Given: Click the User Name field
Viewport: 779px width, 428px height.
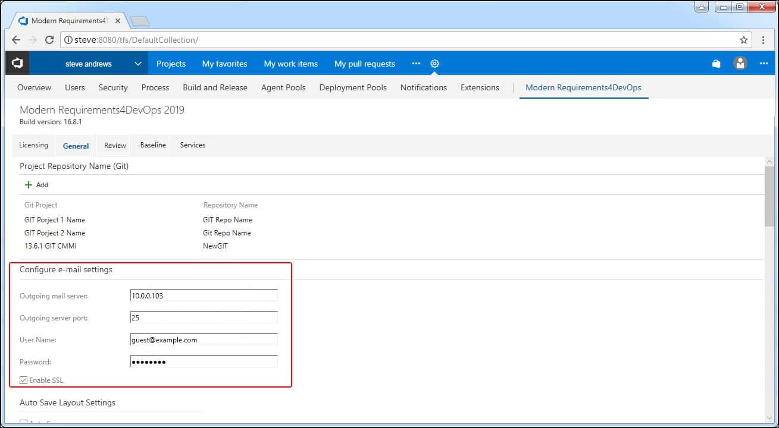Looking at the screenshot, I should coord(204,339).
